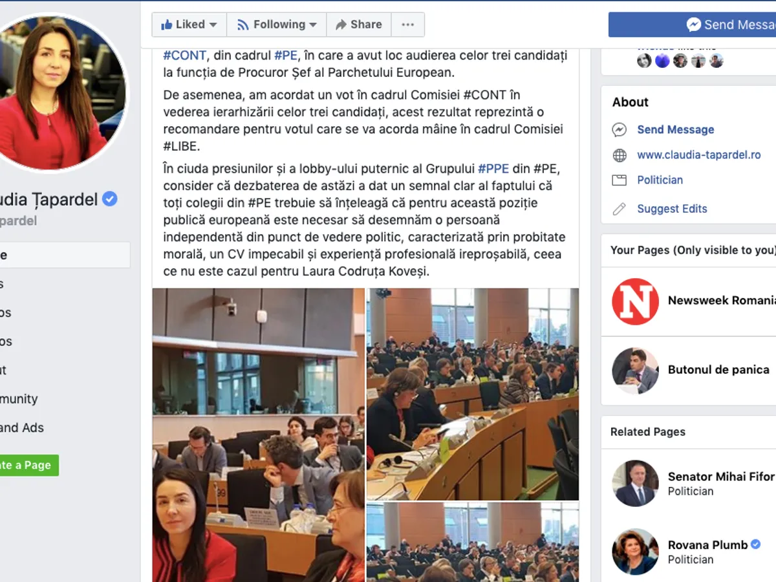Open Senator Mihai Fifor related page
The height and width of the screenshot is (582, 776).
[720, 476]
